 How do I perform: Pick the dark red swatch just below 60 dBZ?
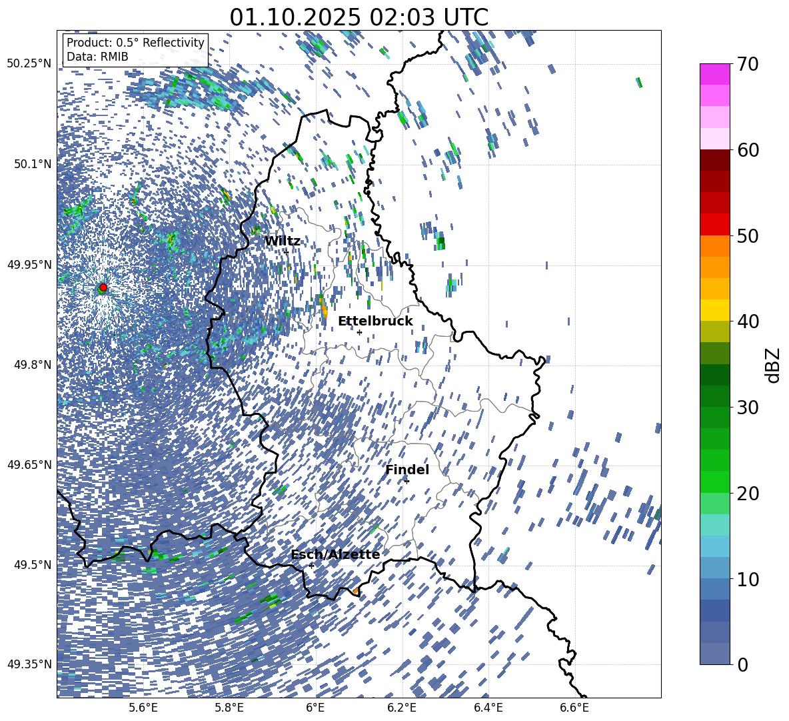(714, 160)
